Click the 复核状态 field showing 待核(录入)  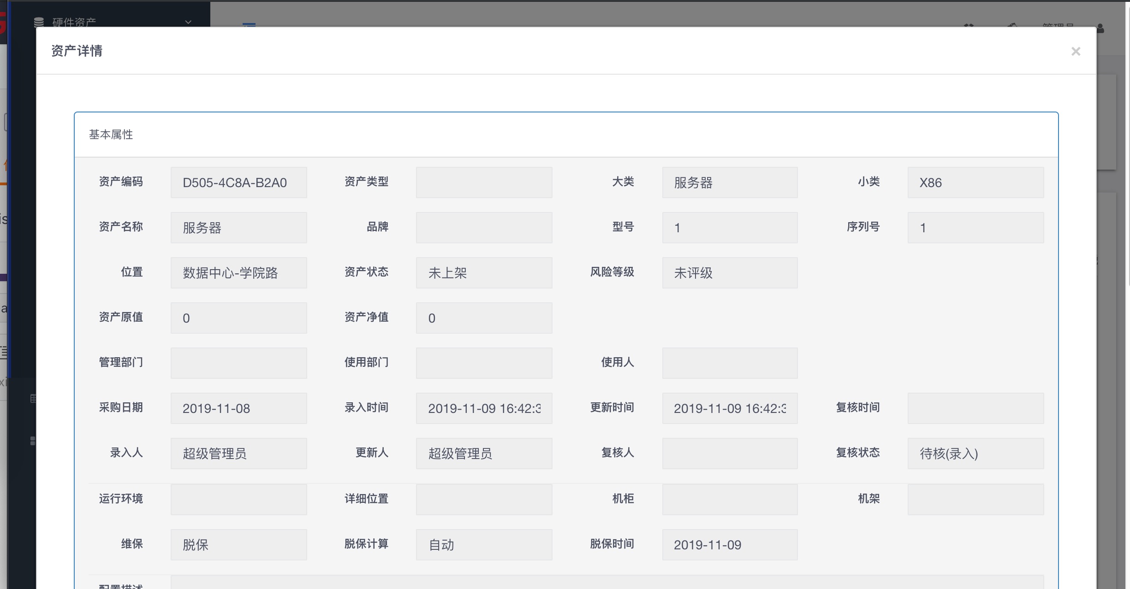(x=975, y=454)
